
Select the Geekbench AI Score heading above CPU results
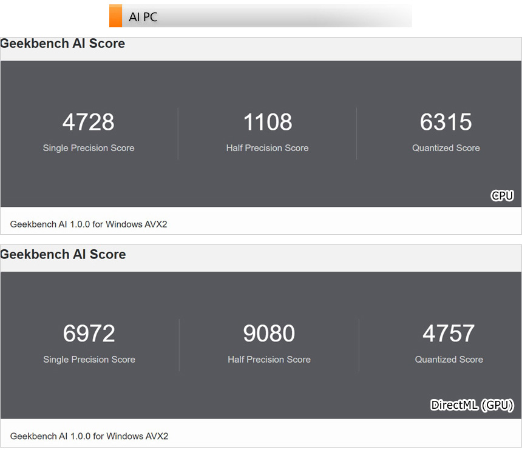pyautogui.click(x=63, y=44)
